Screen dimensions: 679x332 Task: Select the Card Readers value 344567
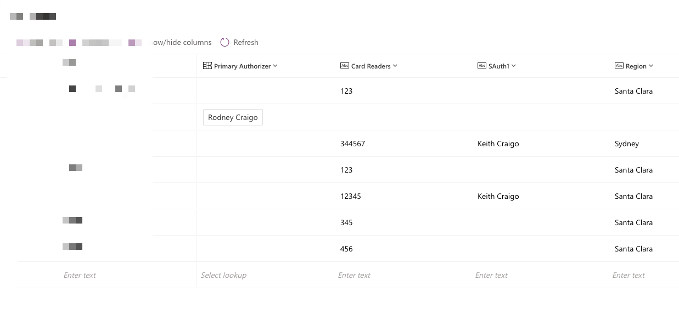(x=352, y=144)
